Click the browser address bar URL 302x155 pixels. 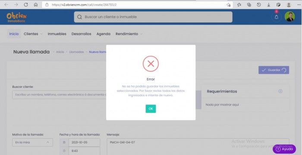[x=84, y=5]
